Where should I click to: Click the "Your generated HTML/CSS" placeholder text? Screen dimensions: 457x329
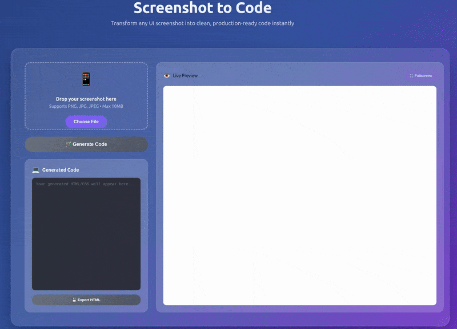pos(86,184)
